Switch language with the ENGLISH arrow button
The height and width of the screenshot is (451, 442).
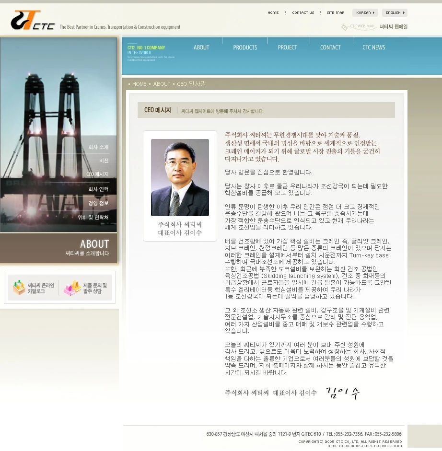click(395, 12)
